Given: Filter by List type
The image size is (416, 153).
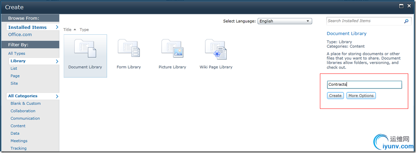Looking at the screenshot, I should pos(14,68).
